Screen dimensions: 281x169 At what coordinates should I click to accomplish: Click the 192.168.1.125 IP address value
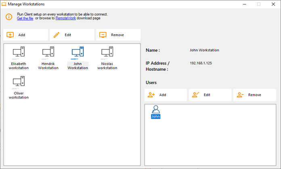point(201,63)
